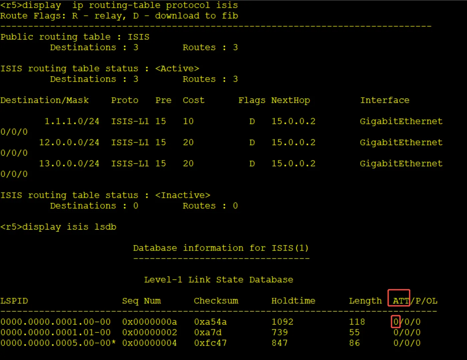Image resolution: width=467 pixels, height=360 pixels.
Task: Select destination "12.0.0.0/24"
Action: click(x=69, y=143)
